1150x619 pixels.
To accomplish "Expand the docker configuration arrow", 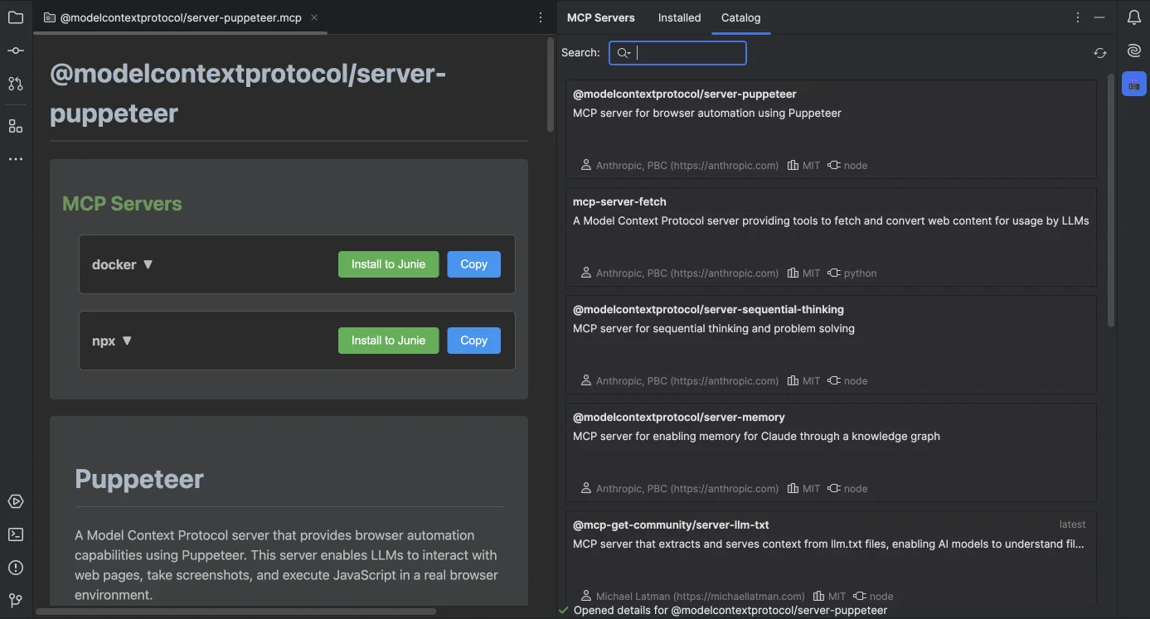I will (148, 264).
